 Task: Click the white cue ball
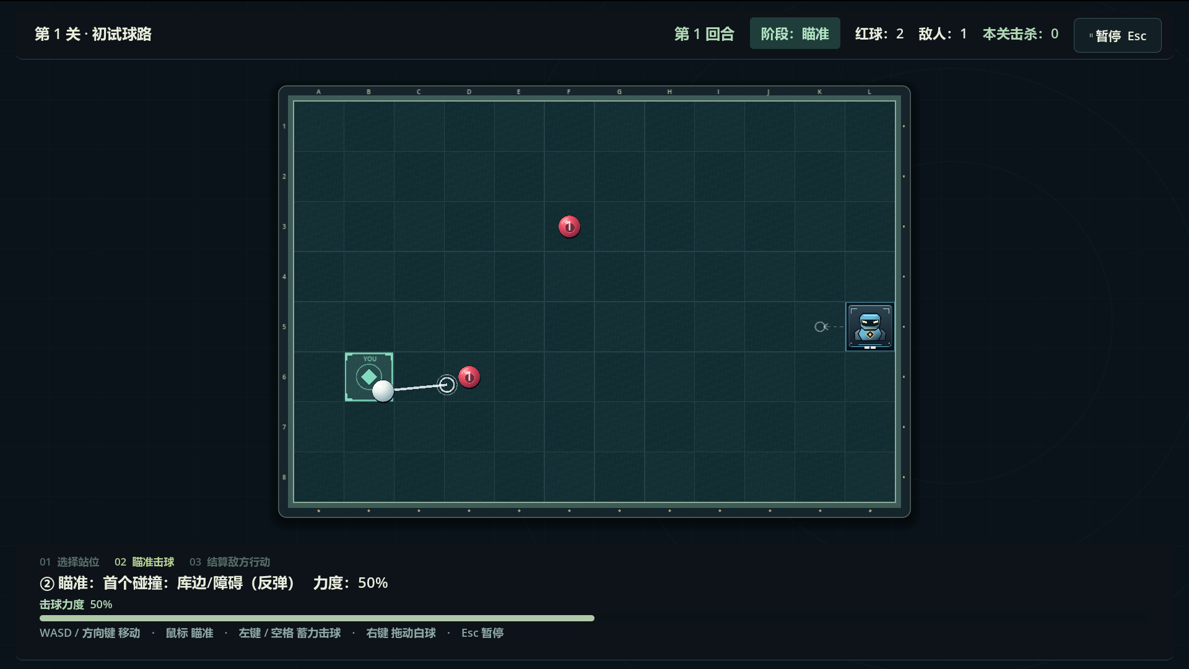383,391
